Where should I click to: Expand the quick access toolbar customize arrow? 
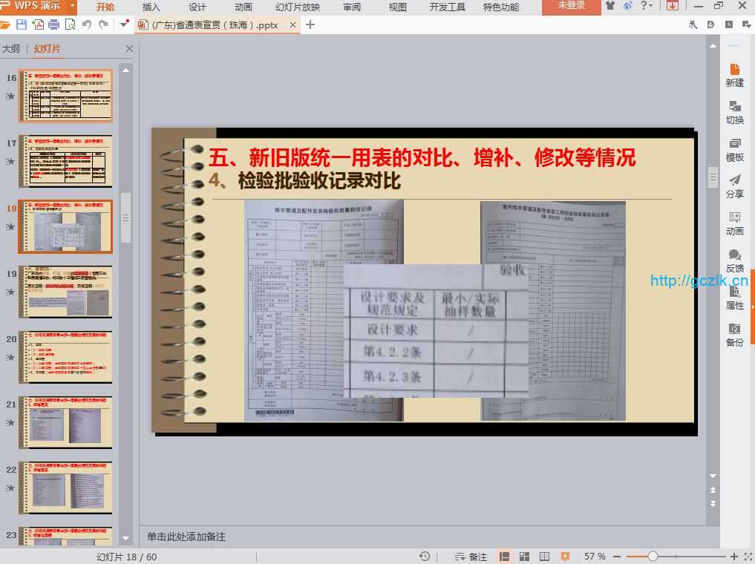[122, 24]
